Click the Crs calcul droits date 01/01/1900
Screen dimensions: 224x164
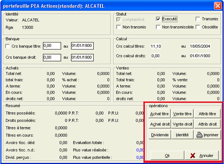point(200,56)
